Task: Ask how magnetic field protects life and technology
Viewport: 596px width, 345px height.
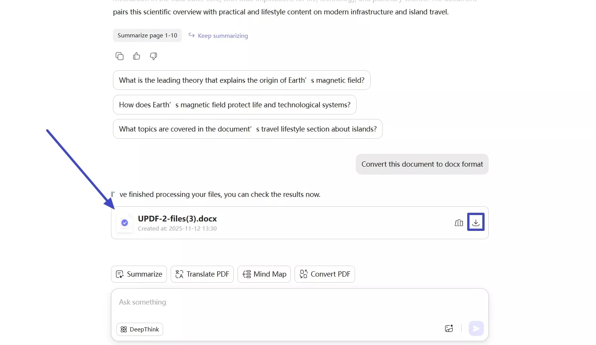Action: click(234, 105)
